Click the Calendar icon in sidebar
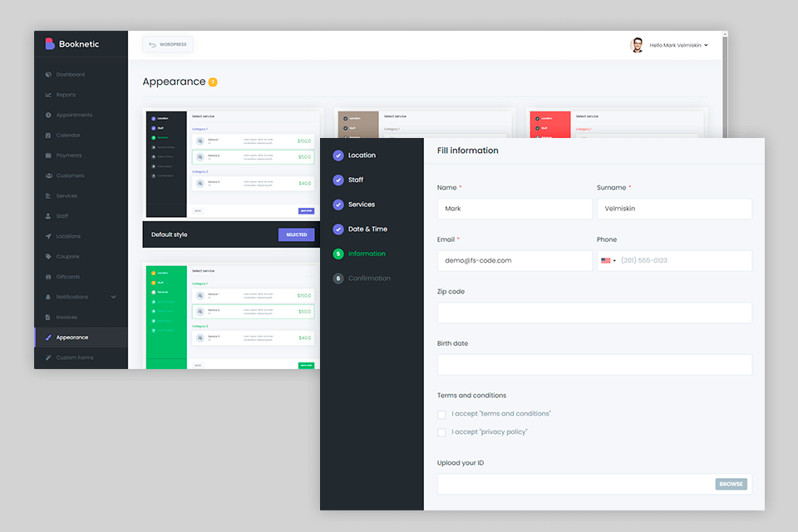This screenshot has height=532, width=798. (x=48, y=135)
